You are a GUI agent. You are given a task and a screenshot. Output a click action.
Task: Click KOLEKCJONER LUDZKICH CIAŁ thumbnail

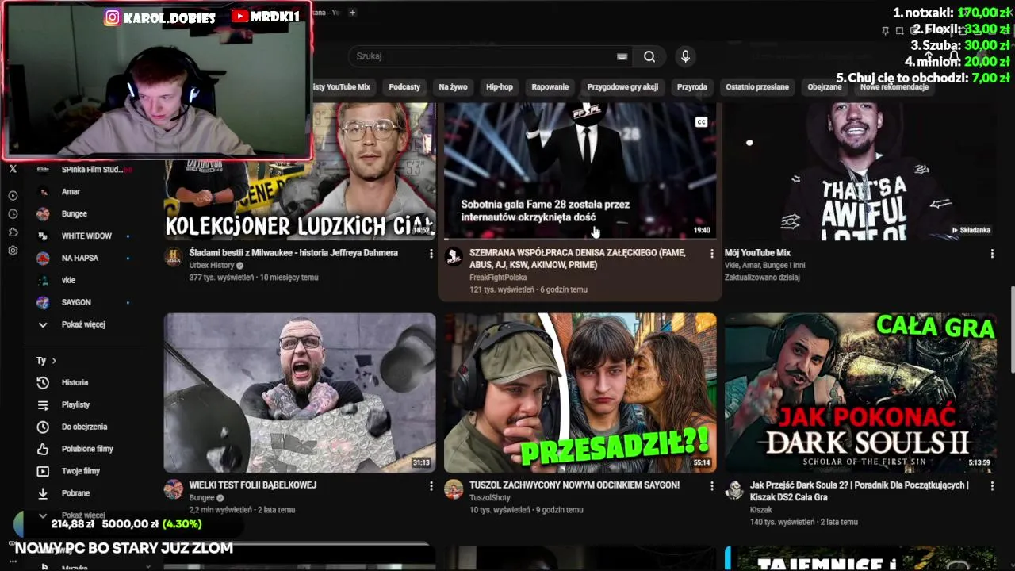point(300,171)
